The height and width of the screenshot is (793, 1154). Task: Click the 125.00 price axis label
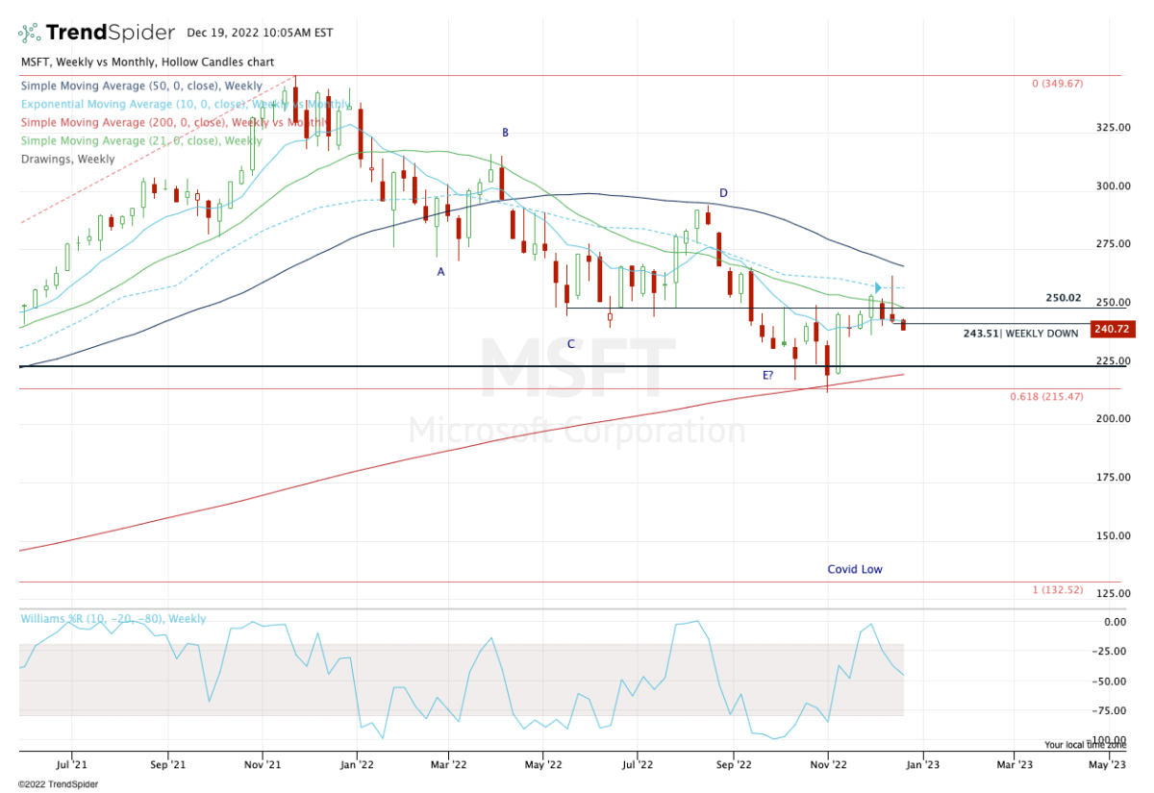click(1114, 594)
